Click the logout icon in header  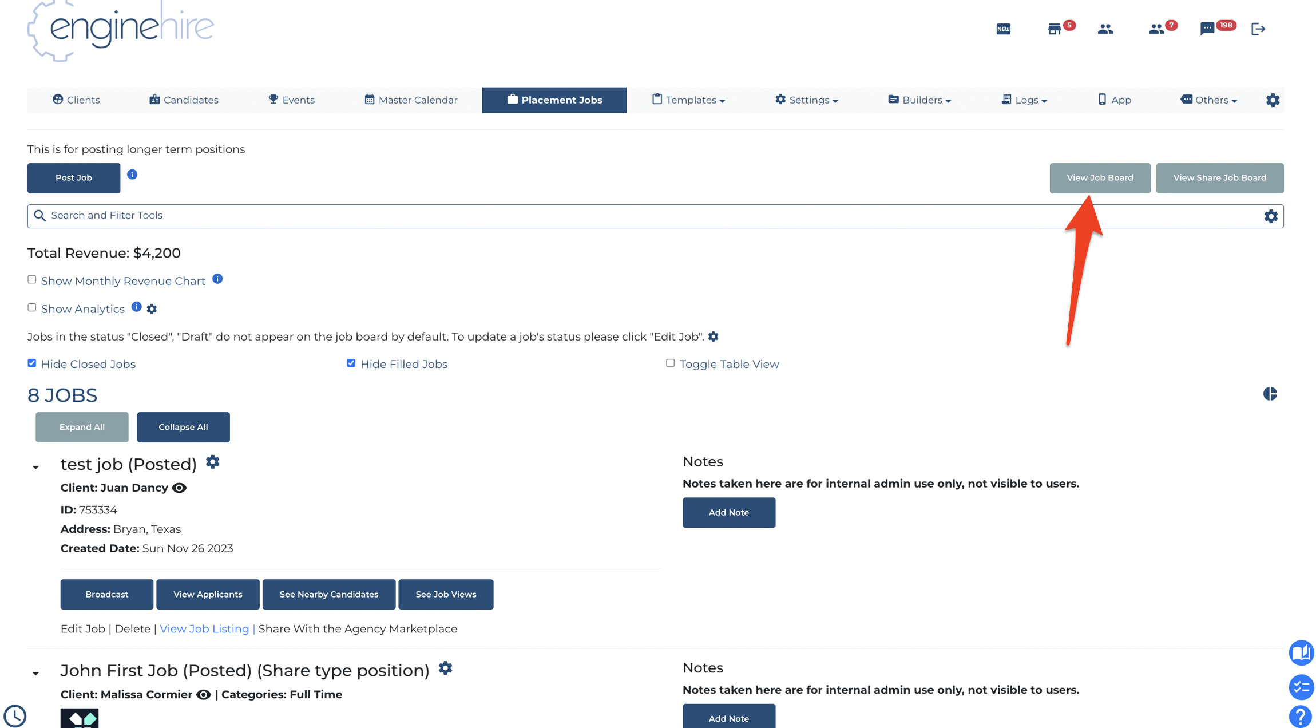(x=1258, y=29)
